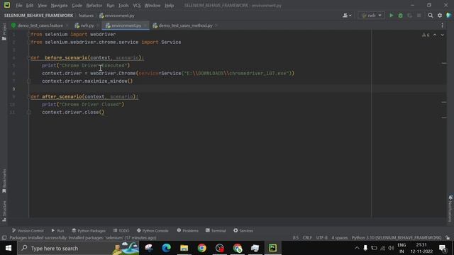
Task: Click the Python 3.10 interpreter selector
Action: point(397,238)
